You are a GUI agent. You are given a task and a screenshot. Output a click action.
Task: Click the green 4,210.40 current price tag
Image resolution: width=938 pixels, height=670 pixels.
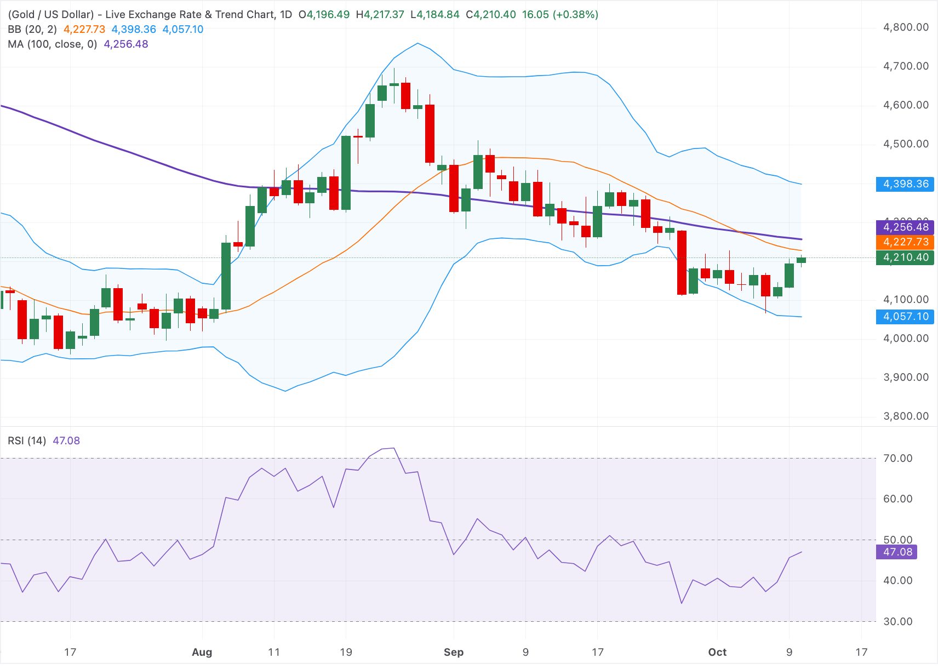905,257
